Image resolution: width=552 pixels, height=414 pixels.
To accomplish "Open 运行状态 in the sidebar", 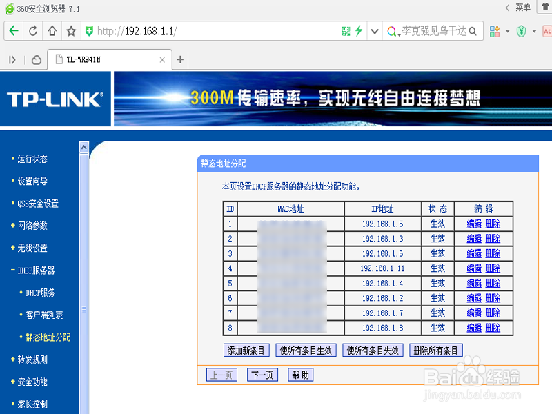I will pyautogui.click(x=32, y=159).
